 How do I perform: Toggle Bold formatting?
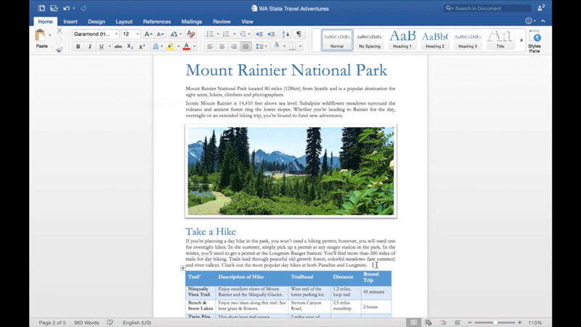[78, 47]
